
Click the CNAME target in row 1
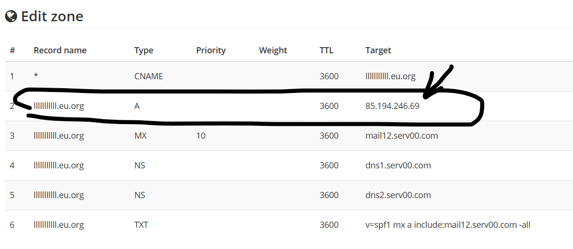click(x=391, y=76)
